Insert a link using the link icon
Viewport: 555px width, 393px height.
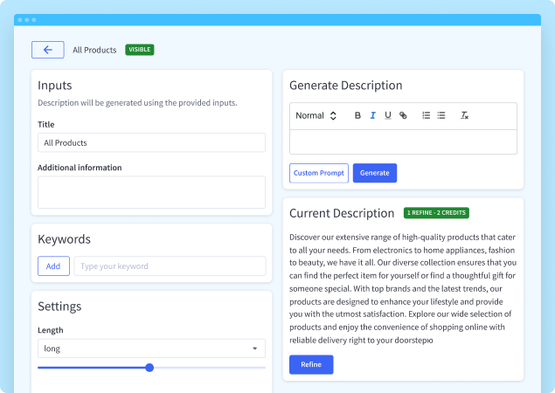pos(403,115)
